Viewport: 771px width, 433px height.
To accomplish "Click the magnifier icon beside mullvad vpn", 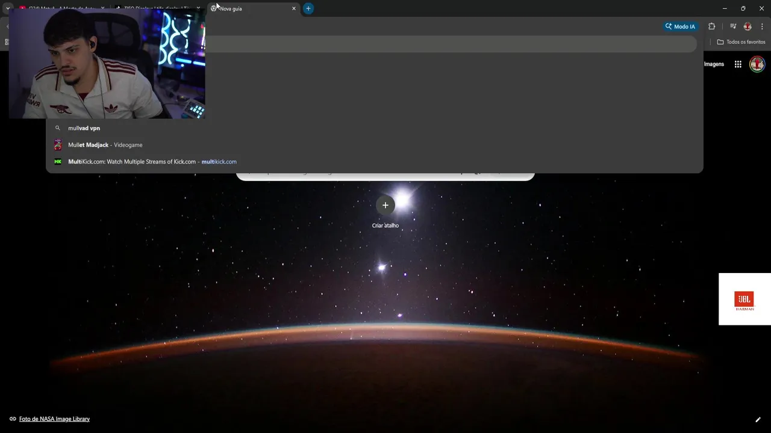I will (x=58, y=128).
